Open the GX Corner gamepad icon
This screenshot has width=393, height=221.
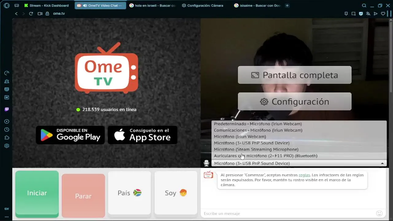pos(17,6)
